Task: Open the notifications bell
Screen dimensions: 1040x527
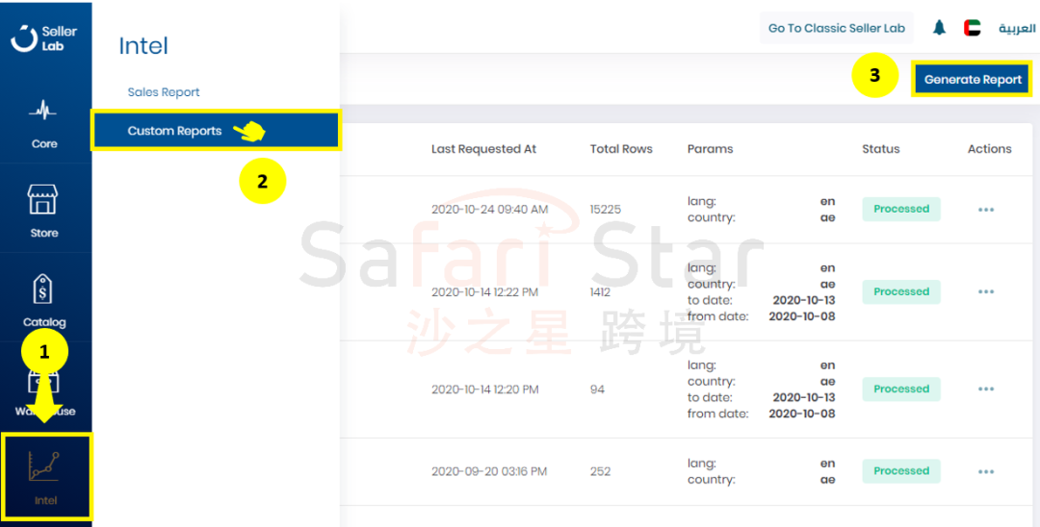Action: click(x=939, y=28)
